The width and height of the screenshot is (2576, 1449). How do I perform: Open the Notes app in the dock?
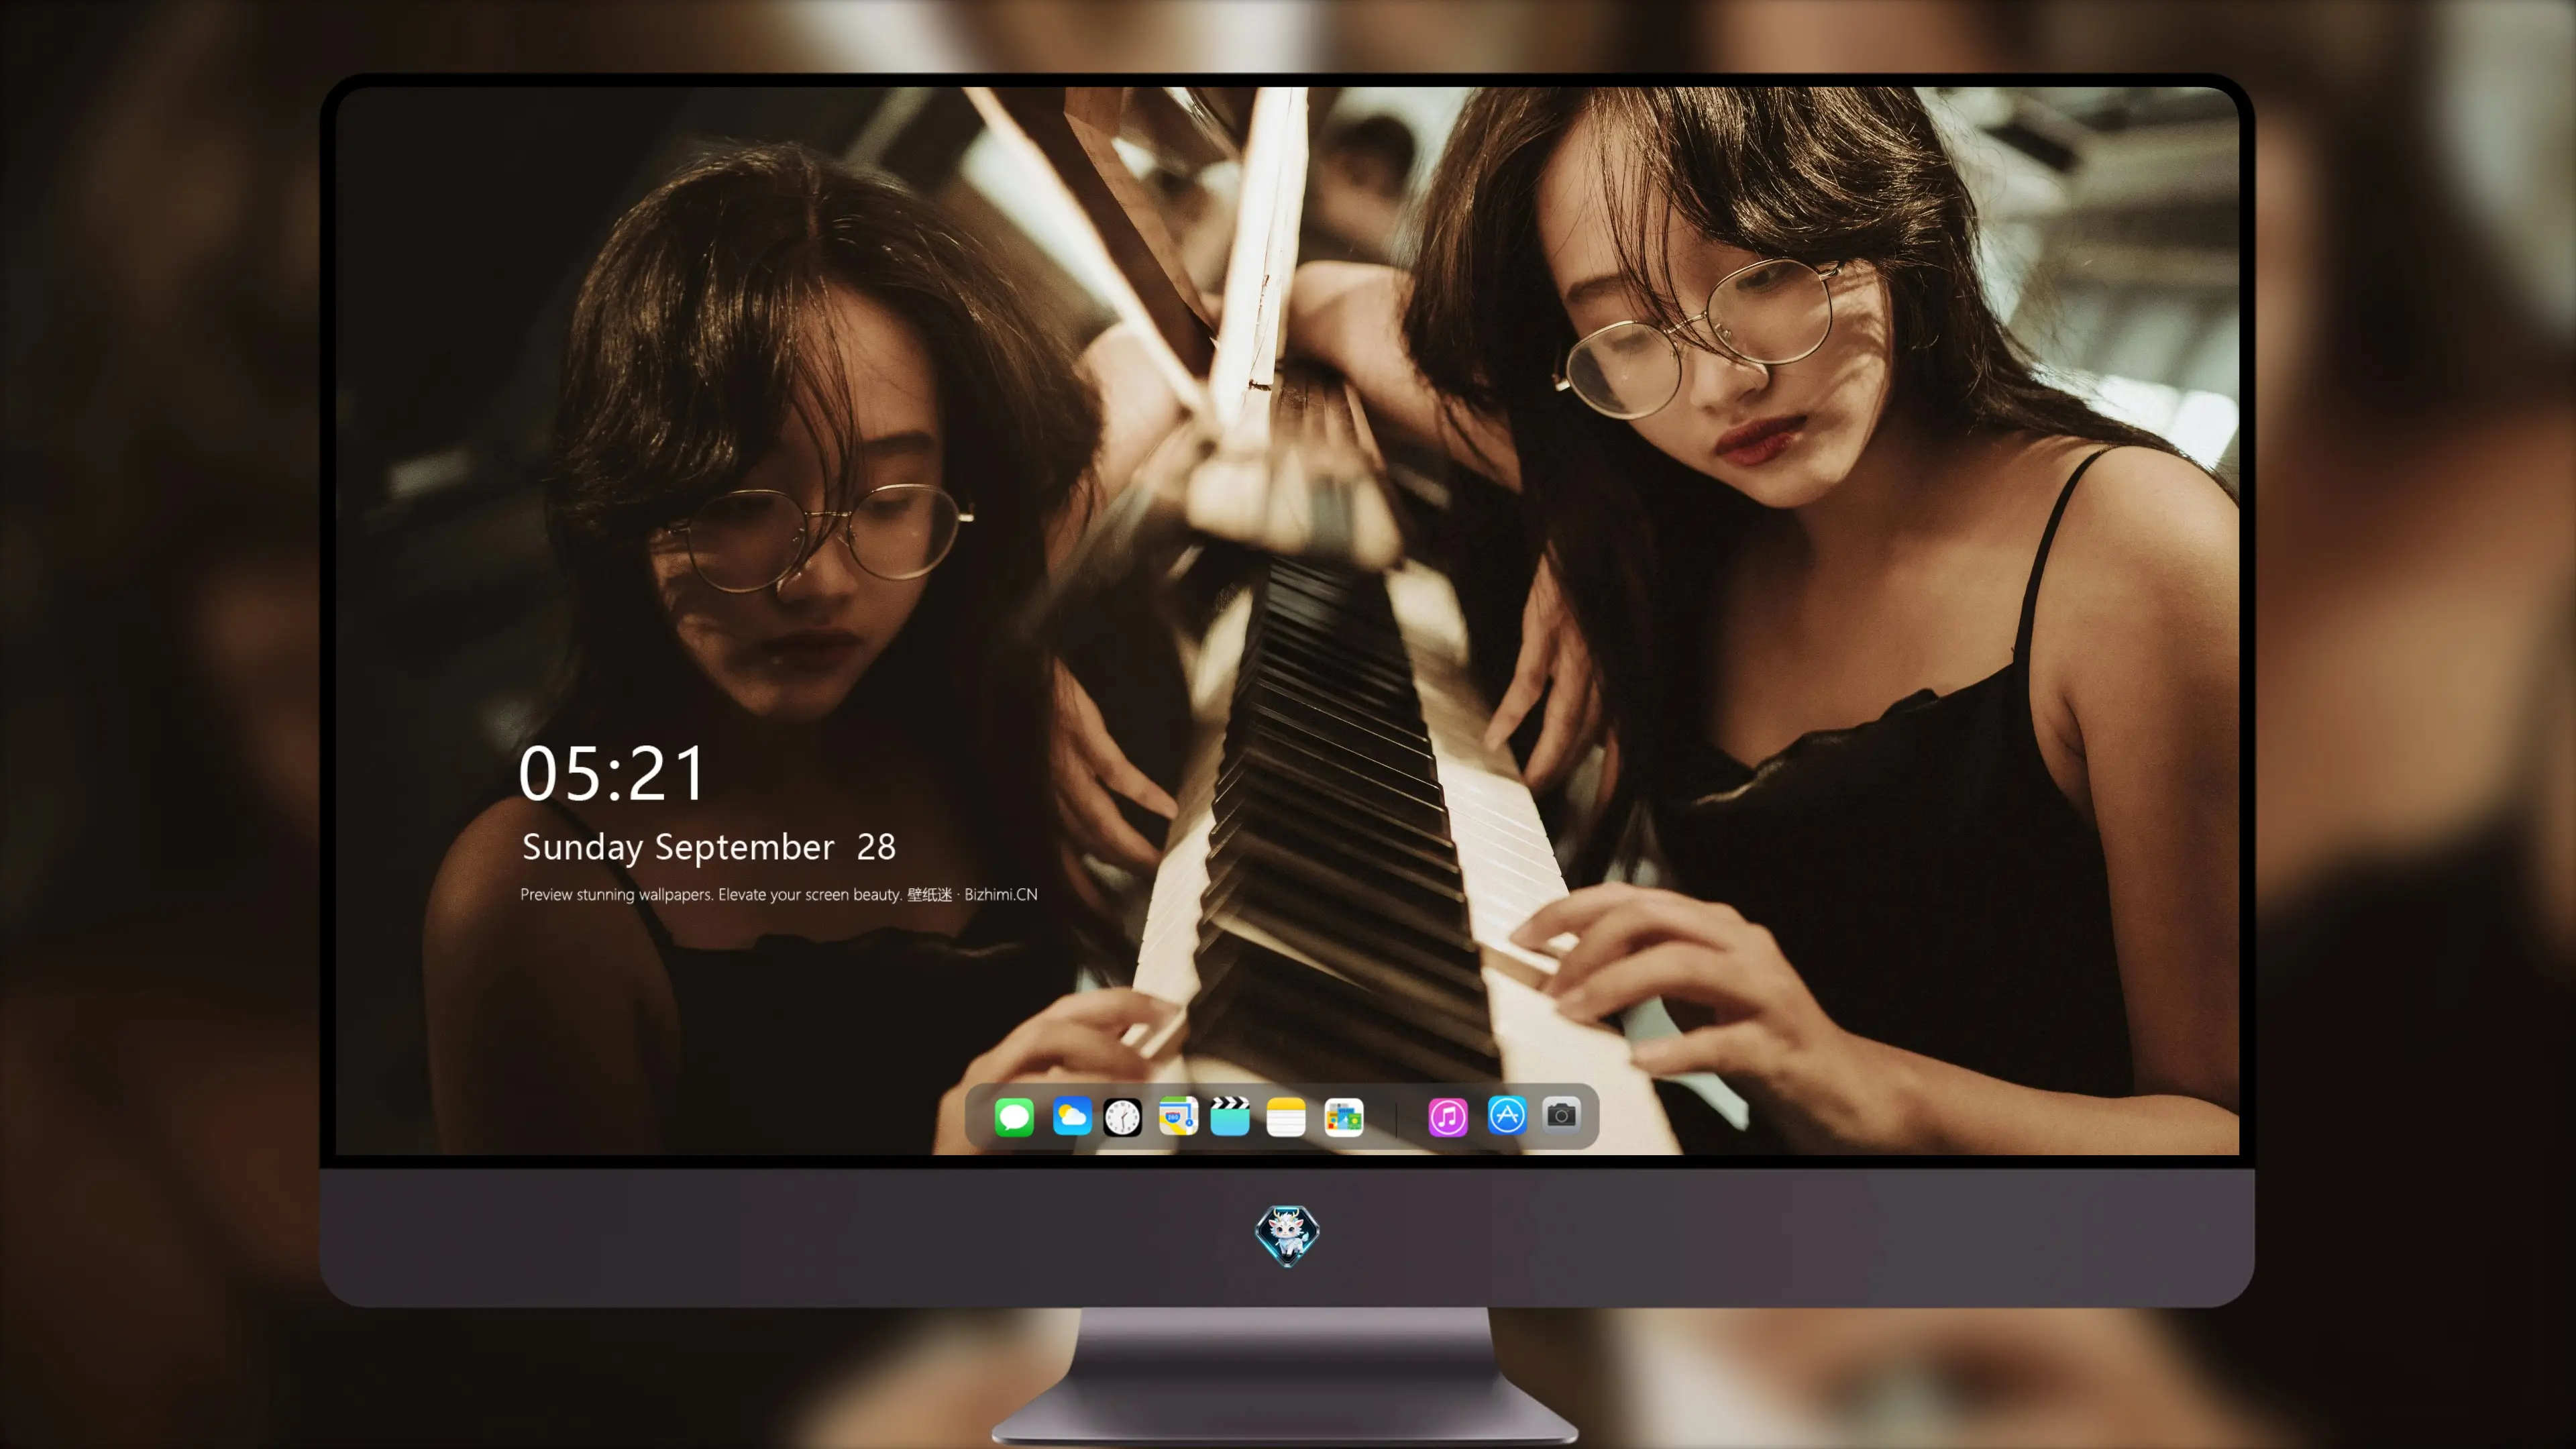click(x=1286, y=1117)
